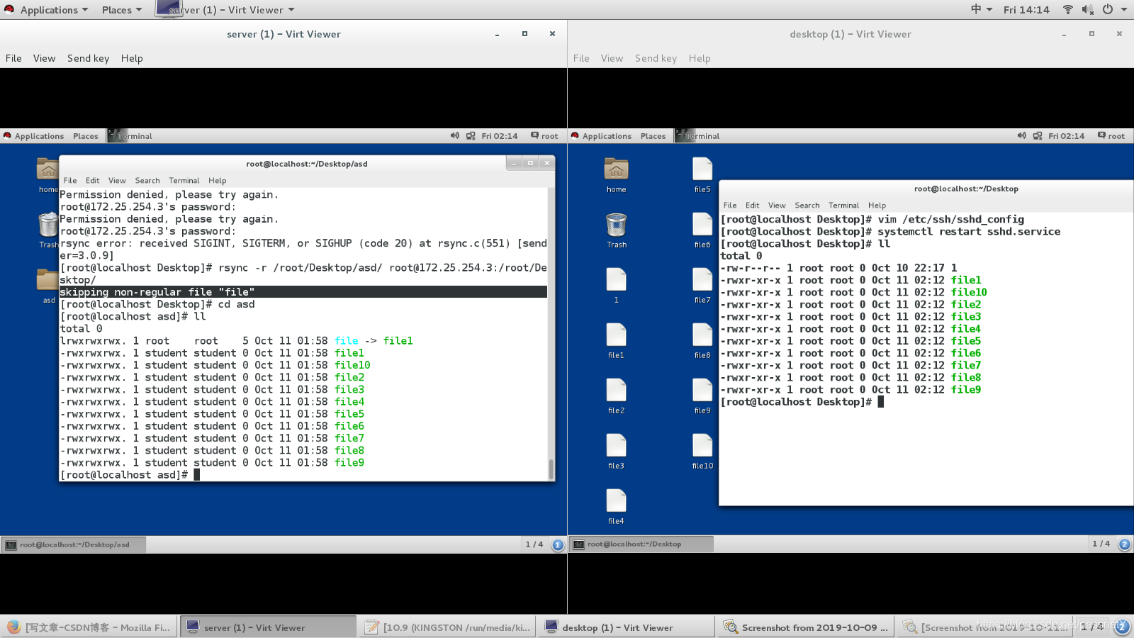Open Applications menu in server VM panel
Image resolution: width=1134 pixels, height=638 pixels.
coord(34,136)
